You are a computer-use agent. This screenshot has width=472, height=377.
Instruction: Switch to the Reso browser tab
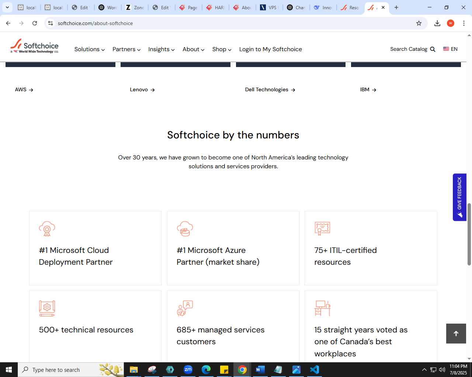pos(350,7)
